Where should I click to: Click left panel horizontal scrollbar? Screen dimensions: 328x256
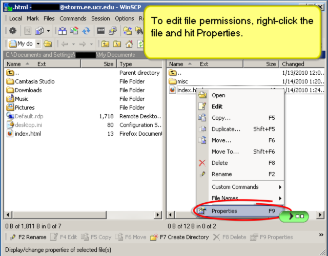click(x=82, y=214)
